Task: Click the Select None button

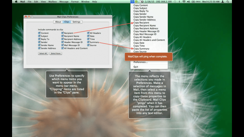Action: [x=56, y=53]
